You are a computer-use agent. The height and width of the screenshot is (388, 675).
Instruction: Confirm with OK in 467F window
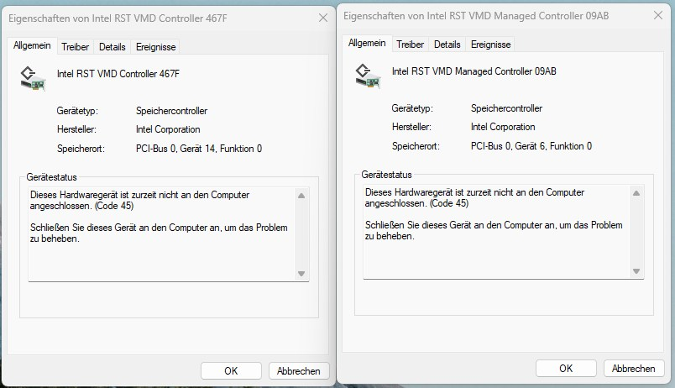231,370
